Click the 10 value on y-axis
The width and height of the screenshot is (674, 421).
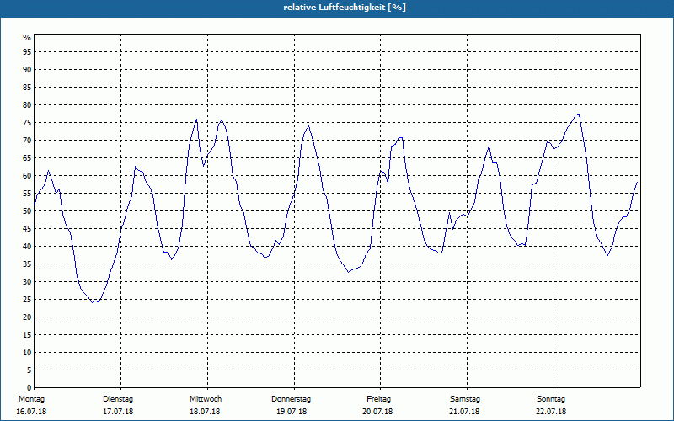point(27,353)
